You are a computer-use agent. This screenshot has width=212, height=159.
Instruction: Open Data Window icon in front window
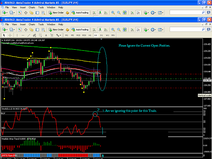pyautogui.click(x=26, y=29)
